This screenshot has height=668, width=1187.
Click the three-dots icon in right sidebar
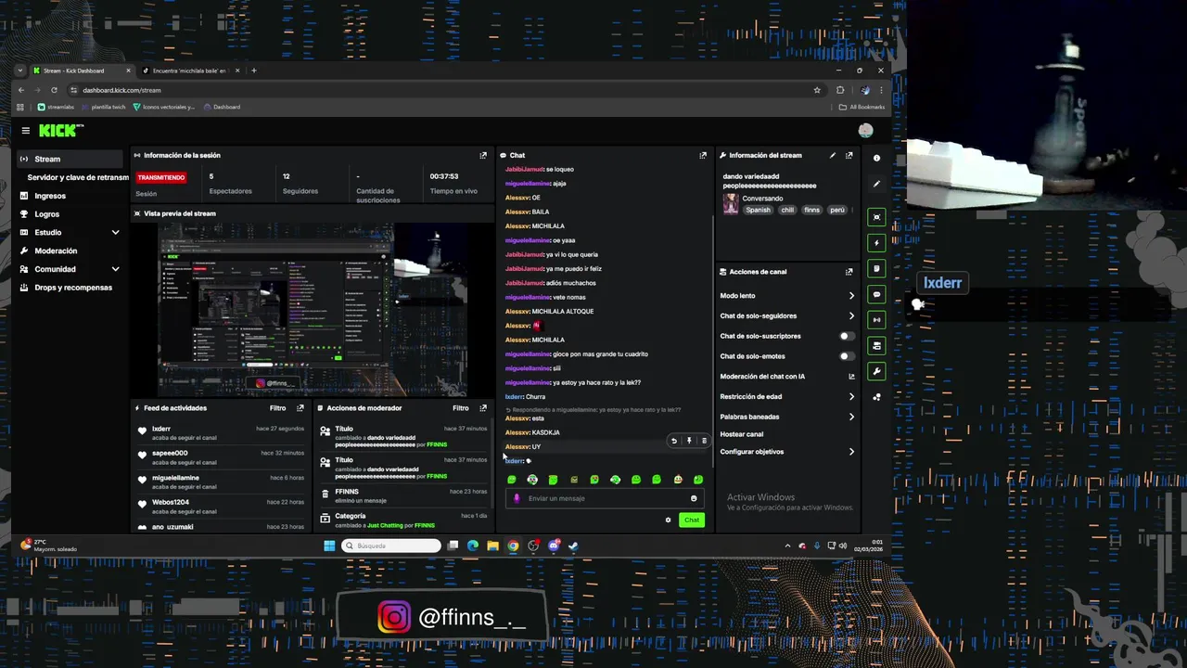[876, 397]
